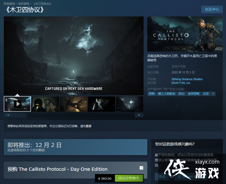Open the publisher KRAFTON, Inc. link
The image size is (226, 184).
point(181,83)
